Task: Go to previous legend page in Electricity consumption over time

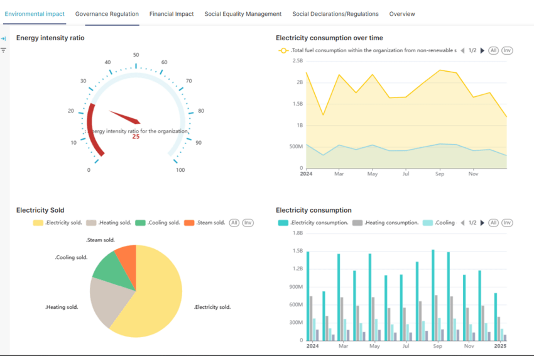Action: (463, 50)
